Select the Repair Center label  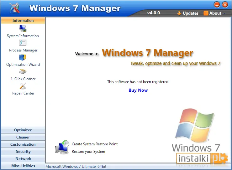coord(23,93)
